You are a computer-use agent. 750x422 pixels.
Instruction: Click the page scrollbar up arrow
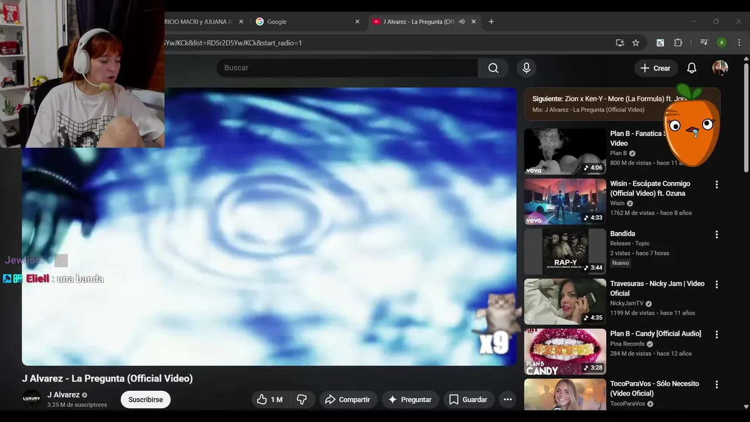(x=746, y=59)
